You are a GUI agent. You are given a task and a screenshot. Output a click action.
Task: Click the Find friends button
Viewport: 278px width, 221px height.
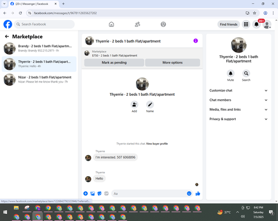coord(229,24)
